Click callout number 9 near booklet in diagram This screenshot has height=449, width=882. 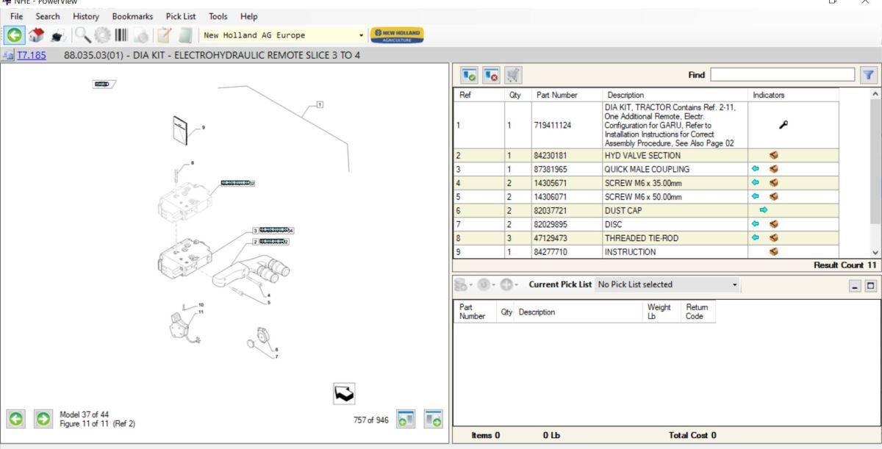(204, 127)
